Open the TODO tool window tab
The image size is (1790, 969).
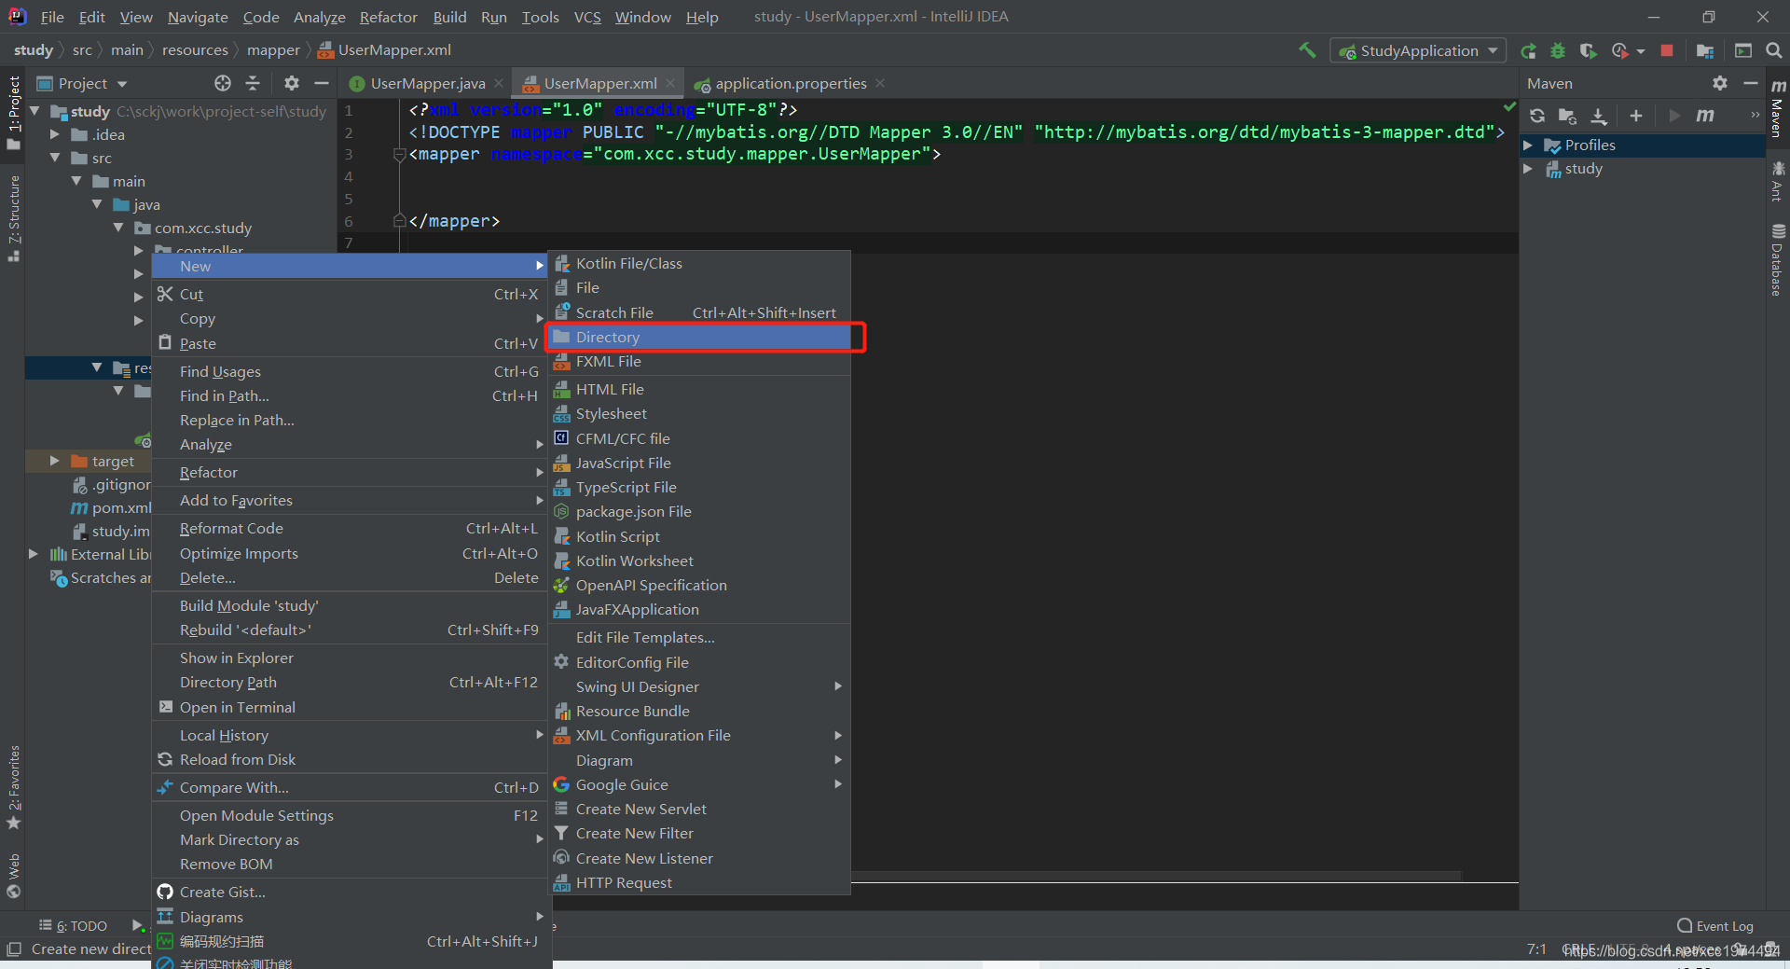(x=74, y=926)
